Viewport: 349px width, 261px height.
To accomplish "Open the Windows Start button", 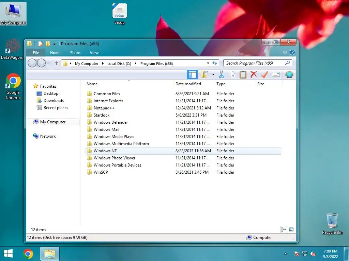I will pyautogui.click(x=8, y=254).
